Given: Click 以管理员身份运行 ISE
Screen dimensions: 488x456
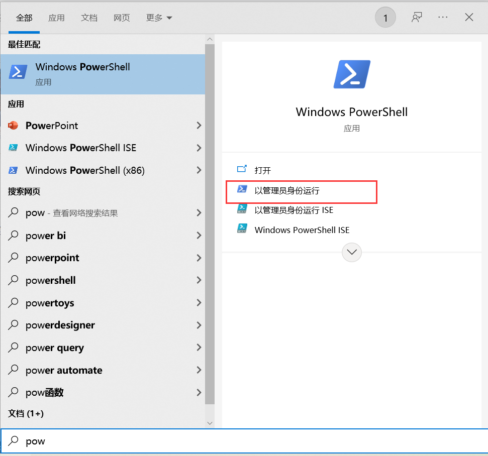Looking at the screenshot, I should coord(294,210).
